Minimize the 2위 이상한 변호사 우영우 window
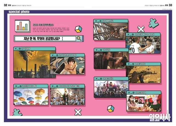This screenshot has height=126, width=176. click(55, 56)
